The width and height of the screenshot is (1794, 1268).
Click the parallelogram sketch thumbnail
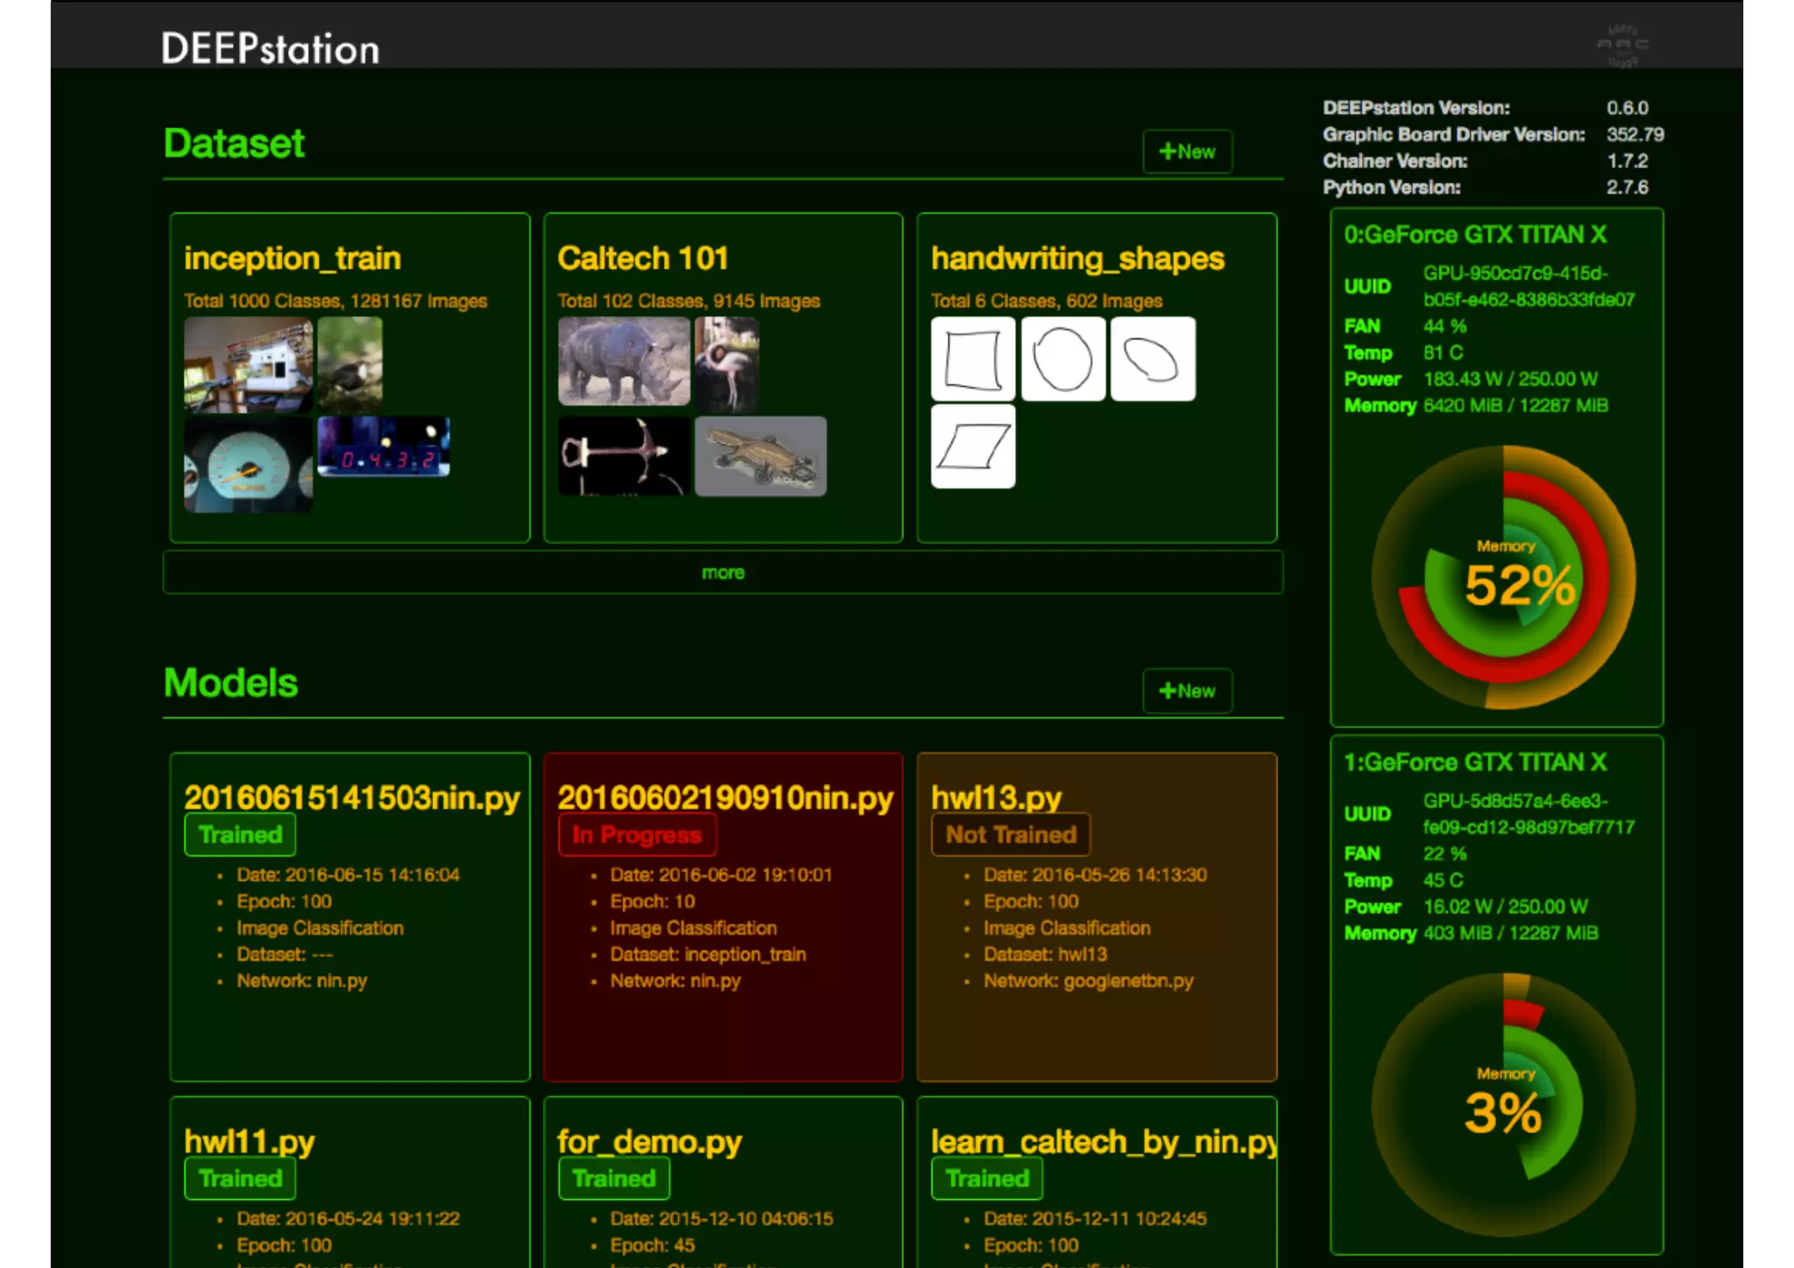click(x=973, y=447)
